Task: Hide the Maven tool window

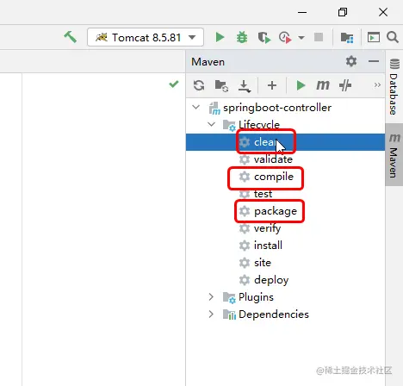Action: 374,61
